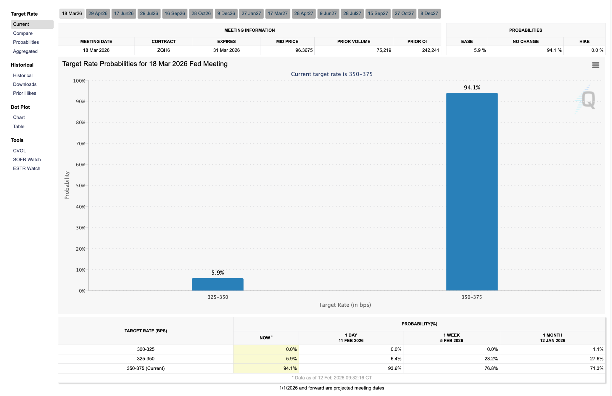Select the 9 Dec26 meeting tab
Screen dimensions: 612x396
point(226,13)
